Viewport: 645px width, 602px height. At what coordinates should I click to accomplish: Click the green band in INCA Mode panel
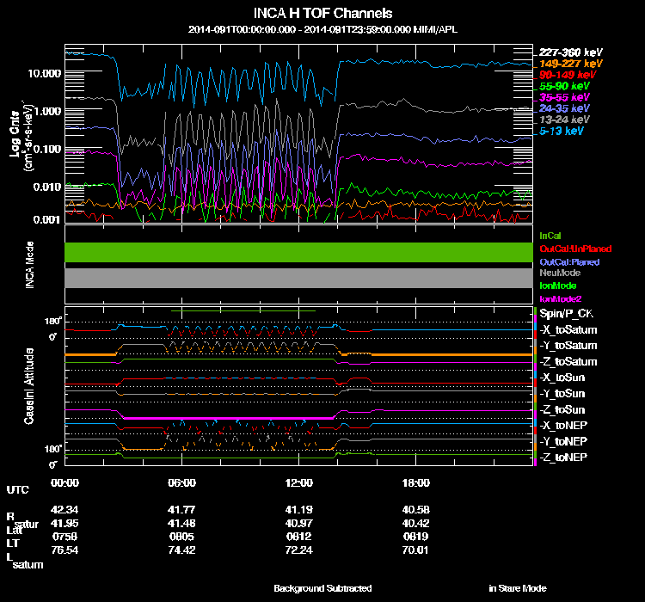tap(298, 252)
